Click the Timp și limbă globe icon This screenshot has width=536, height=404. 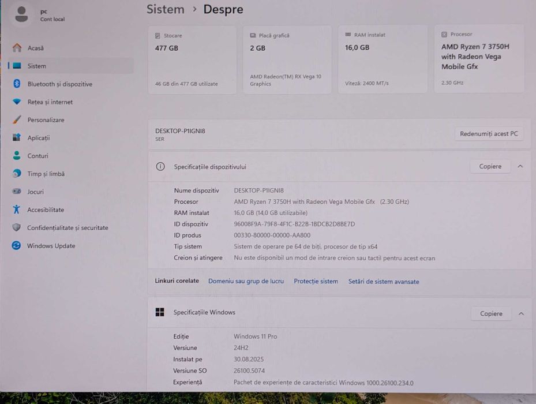pos(16,174)
